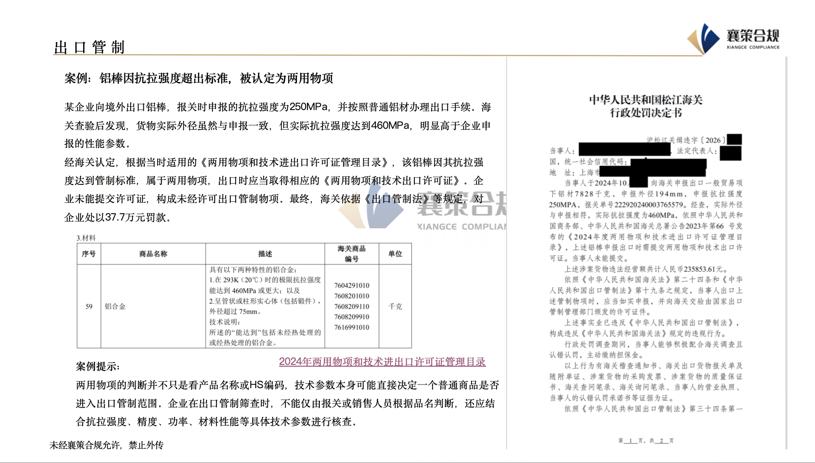Click the HS code 7616991010
Viewport: 815px width, 463px height.
tap(351, 327)
